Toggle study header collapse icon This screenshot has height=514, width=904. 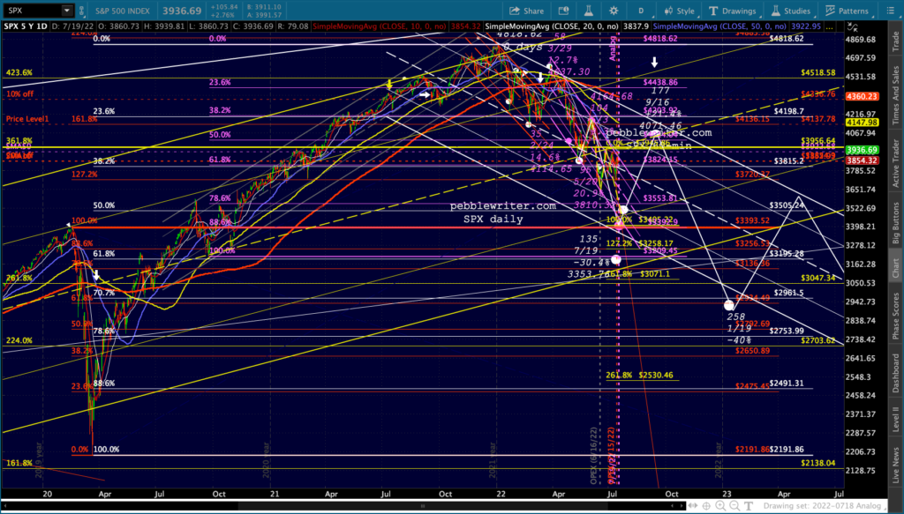853,26
